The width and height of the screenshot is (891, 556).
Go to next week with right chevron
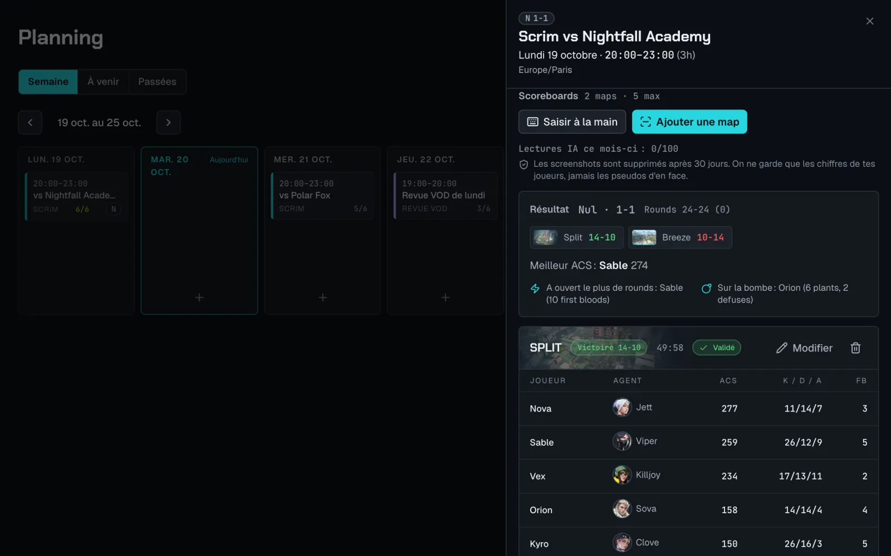point(168,122)
